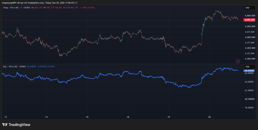
Task: Click the low value L4,481.260
Action: [x=61, y=8]
